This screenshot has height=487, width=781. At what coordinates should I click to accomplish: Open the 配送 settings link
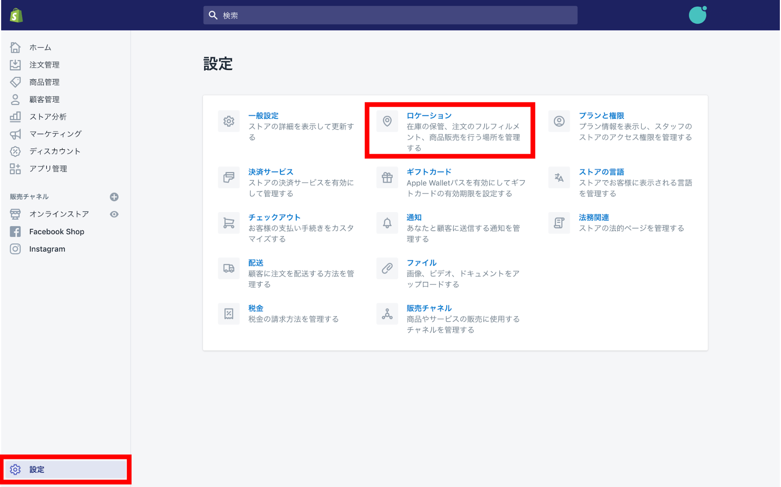(x=256, y=263)
